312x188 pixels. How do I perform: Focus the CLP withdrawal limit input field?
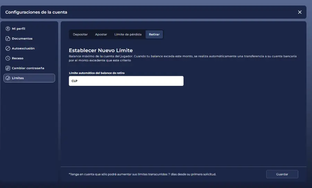point(126,81)
